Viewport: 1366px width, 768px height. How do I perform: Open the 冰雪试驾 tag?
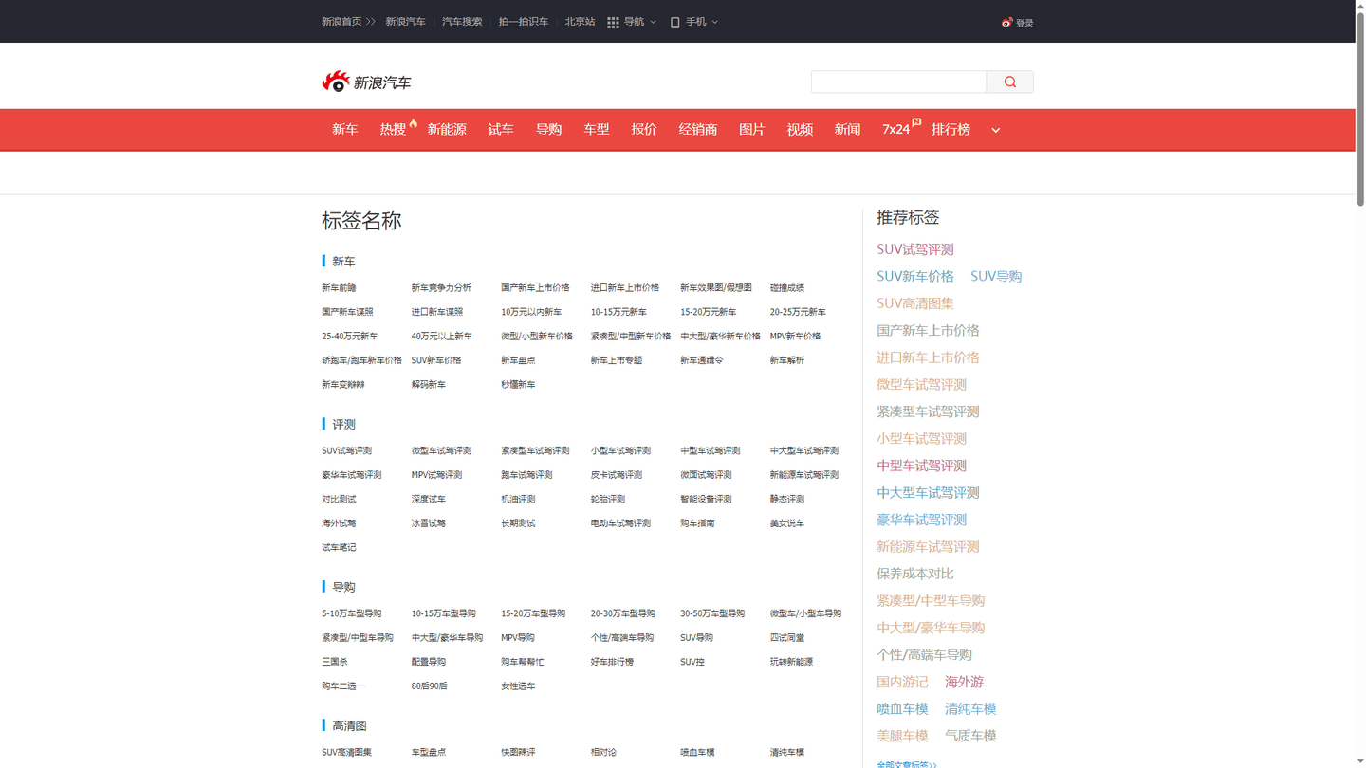tap(428, 523)
